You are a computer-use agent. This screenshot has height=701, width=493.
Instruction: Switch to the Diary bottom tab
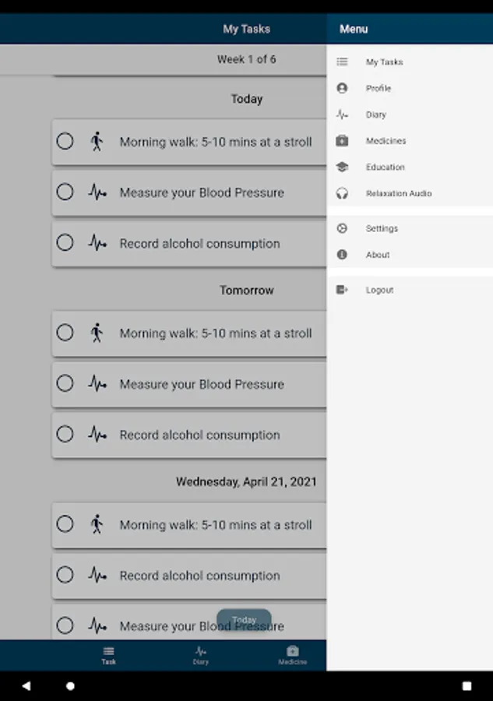[200, 655]
